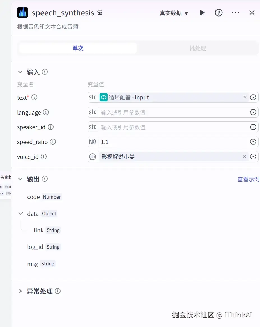
Task: Open the 查看示例 link
Action: tap(248, 179)
